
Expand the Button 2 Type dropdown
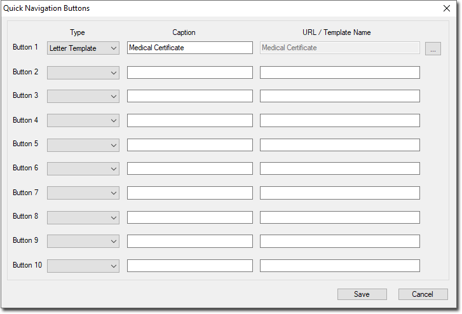pyautogui.click(x=83, y=72)
